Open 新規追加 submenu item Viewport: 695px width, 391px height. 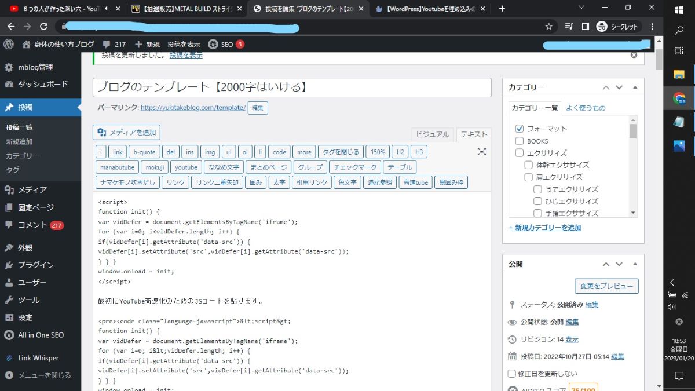19,141
